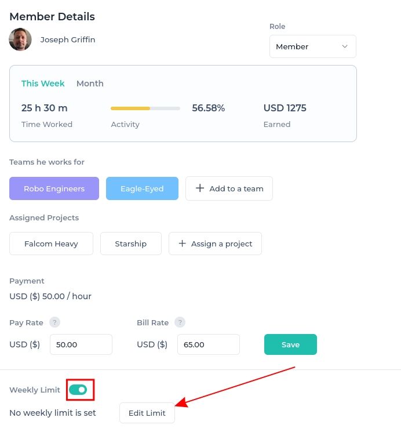Open the Role dropdown showing Member
The width and height of the screenshot is (401, 432).
coord(312,46)
